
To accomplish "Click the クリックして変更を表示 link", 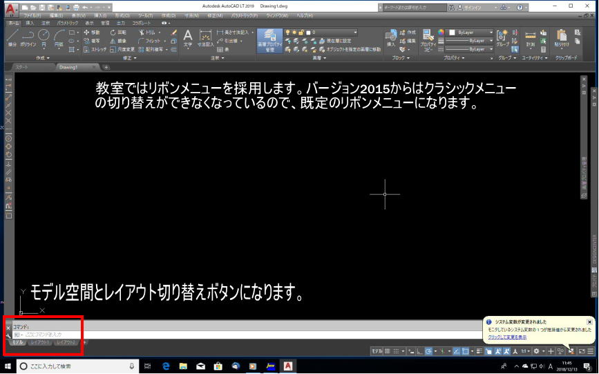I will tap(507, 337).
